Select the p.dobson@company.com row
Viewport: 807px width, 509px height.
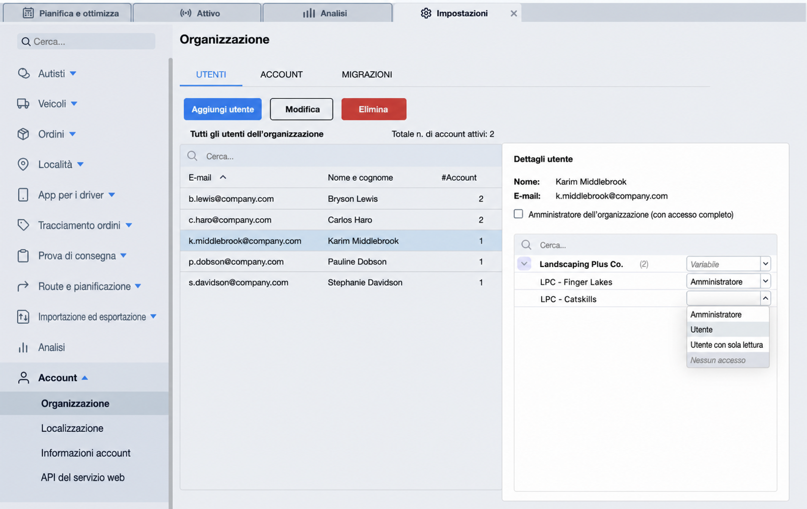click(x=341, y=262)
